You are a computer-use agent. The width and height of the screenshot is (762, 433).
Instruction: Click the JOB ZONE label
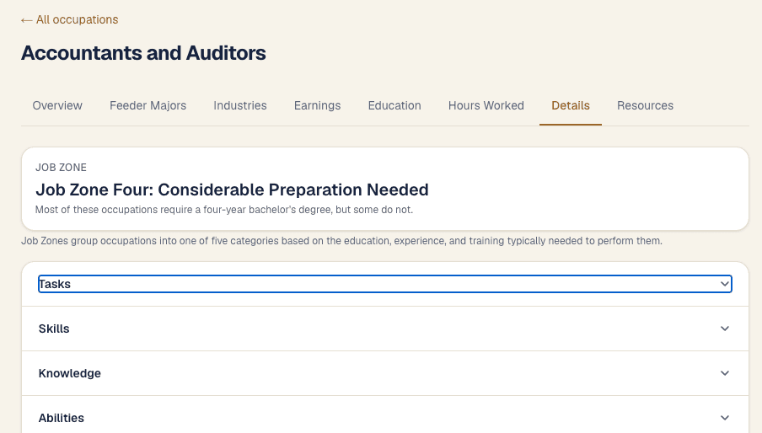pyautogui.click(x=61, y=168)
